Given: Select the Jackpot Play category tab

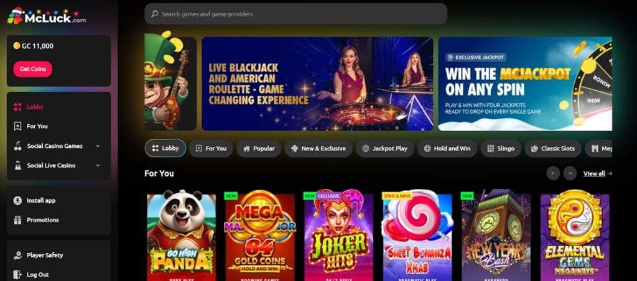Looking at the screenshot, I should (x=384, y=149).
